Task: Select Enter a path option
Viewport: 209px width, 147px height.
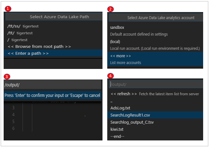Action: pyautogui.click(x=53, y=53)
